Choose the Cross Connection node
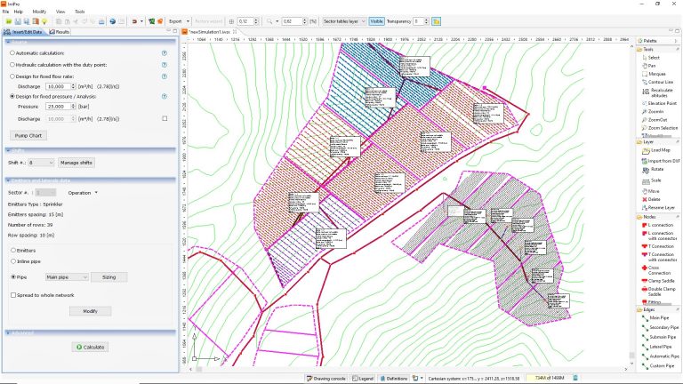The width and height of the screenshot is (683, 384). (x=660, y=269)
